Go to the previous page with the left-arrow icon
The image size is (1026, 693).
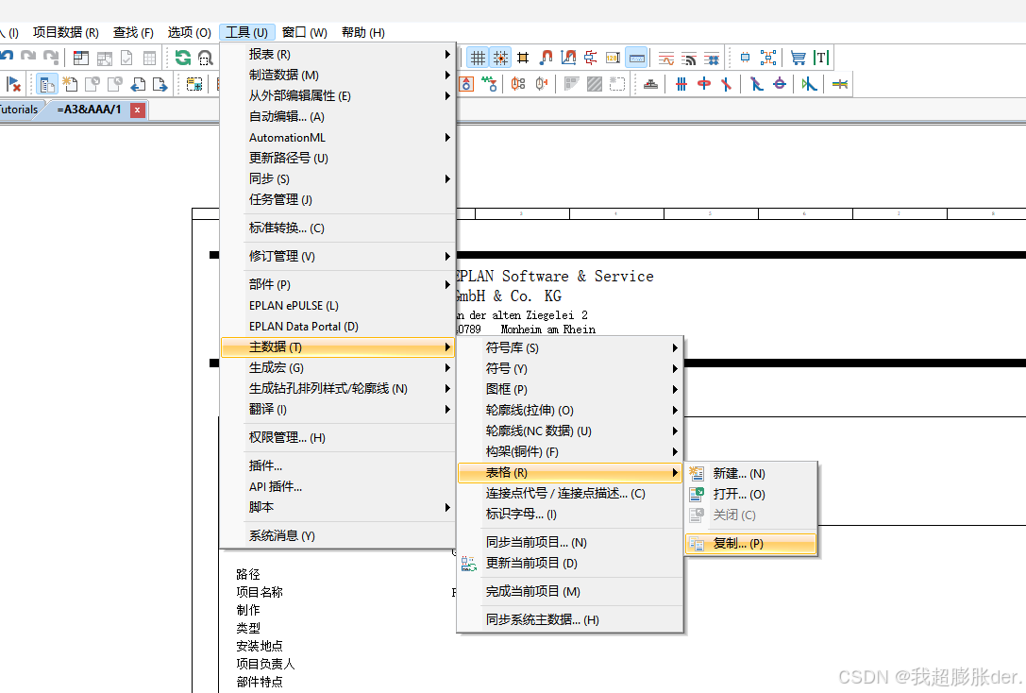click(138, 84)
